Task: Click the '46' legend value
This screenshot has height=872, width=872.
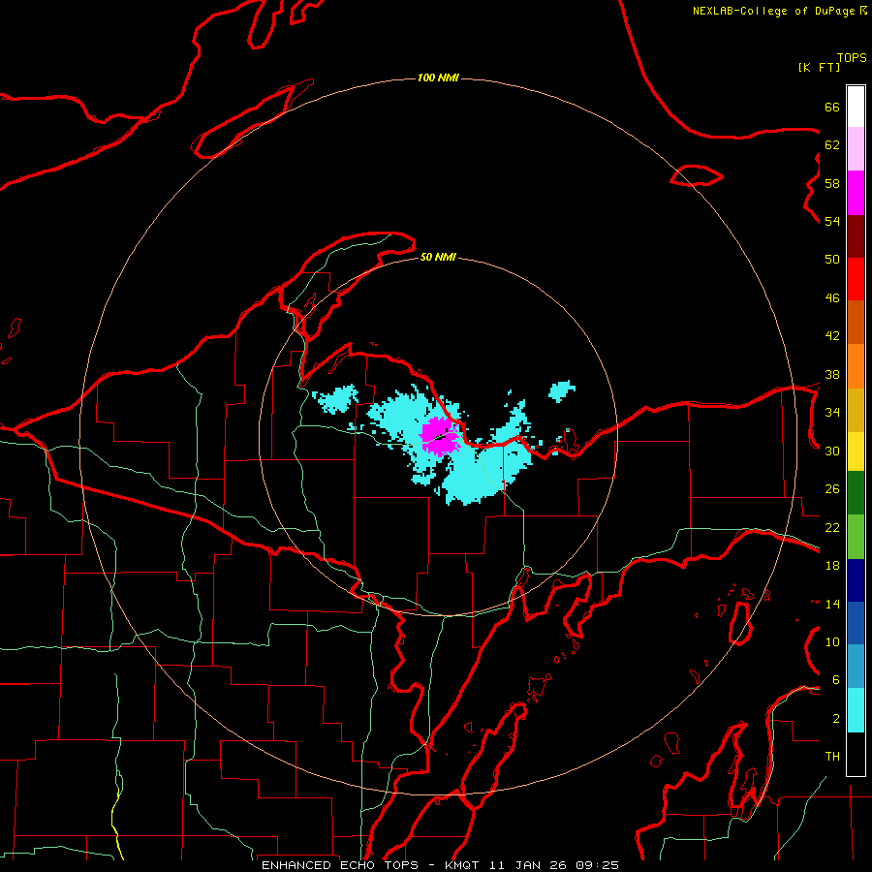Action: click(x=832, y=298)
